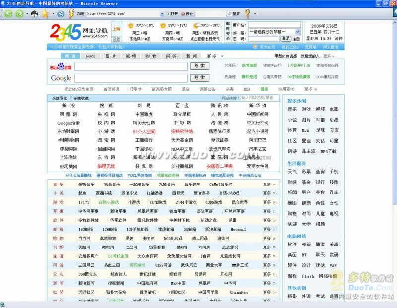Click the 搜索 magnifier button in toolbar

[x=234, y=14]
